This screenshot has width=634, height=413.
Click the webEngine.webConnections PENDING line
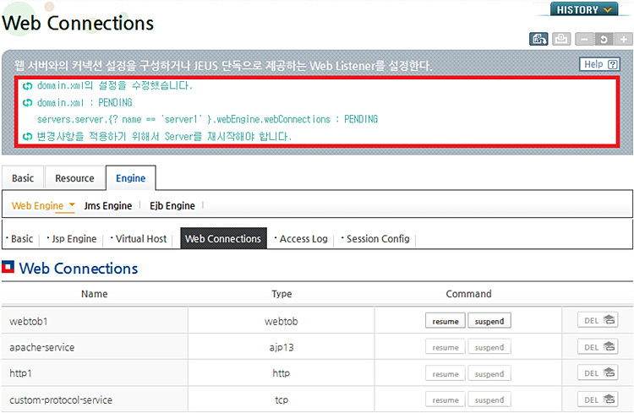pyautogui.click(x=207, y=119)
